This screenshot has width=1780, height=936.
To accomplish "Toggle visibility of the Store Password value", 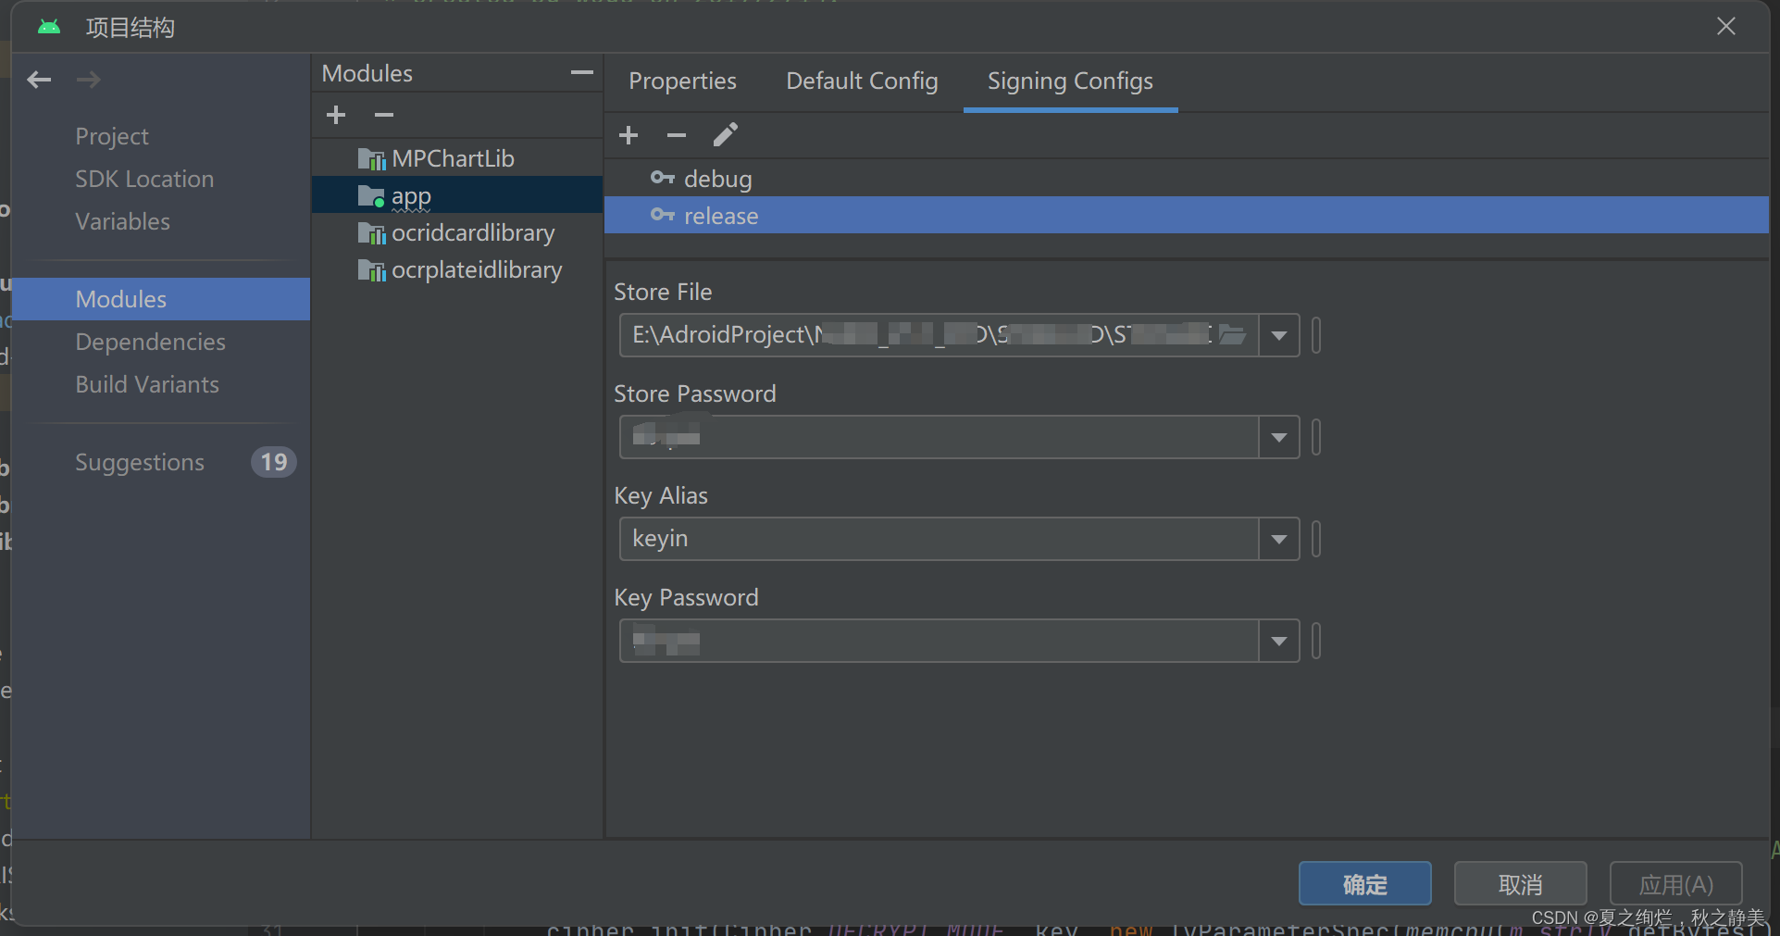I will [1315, 437].
